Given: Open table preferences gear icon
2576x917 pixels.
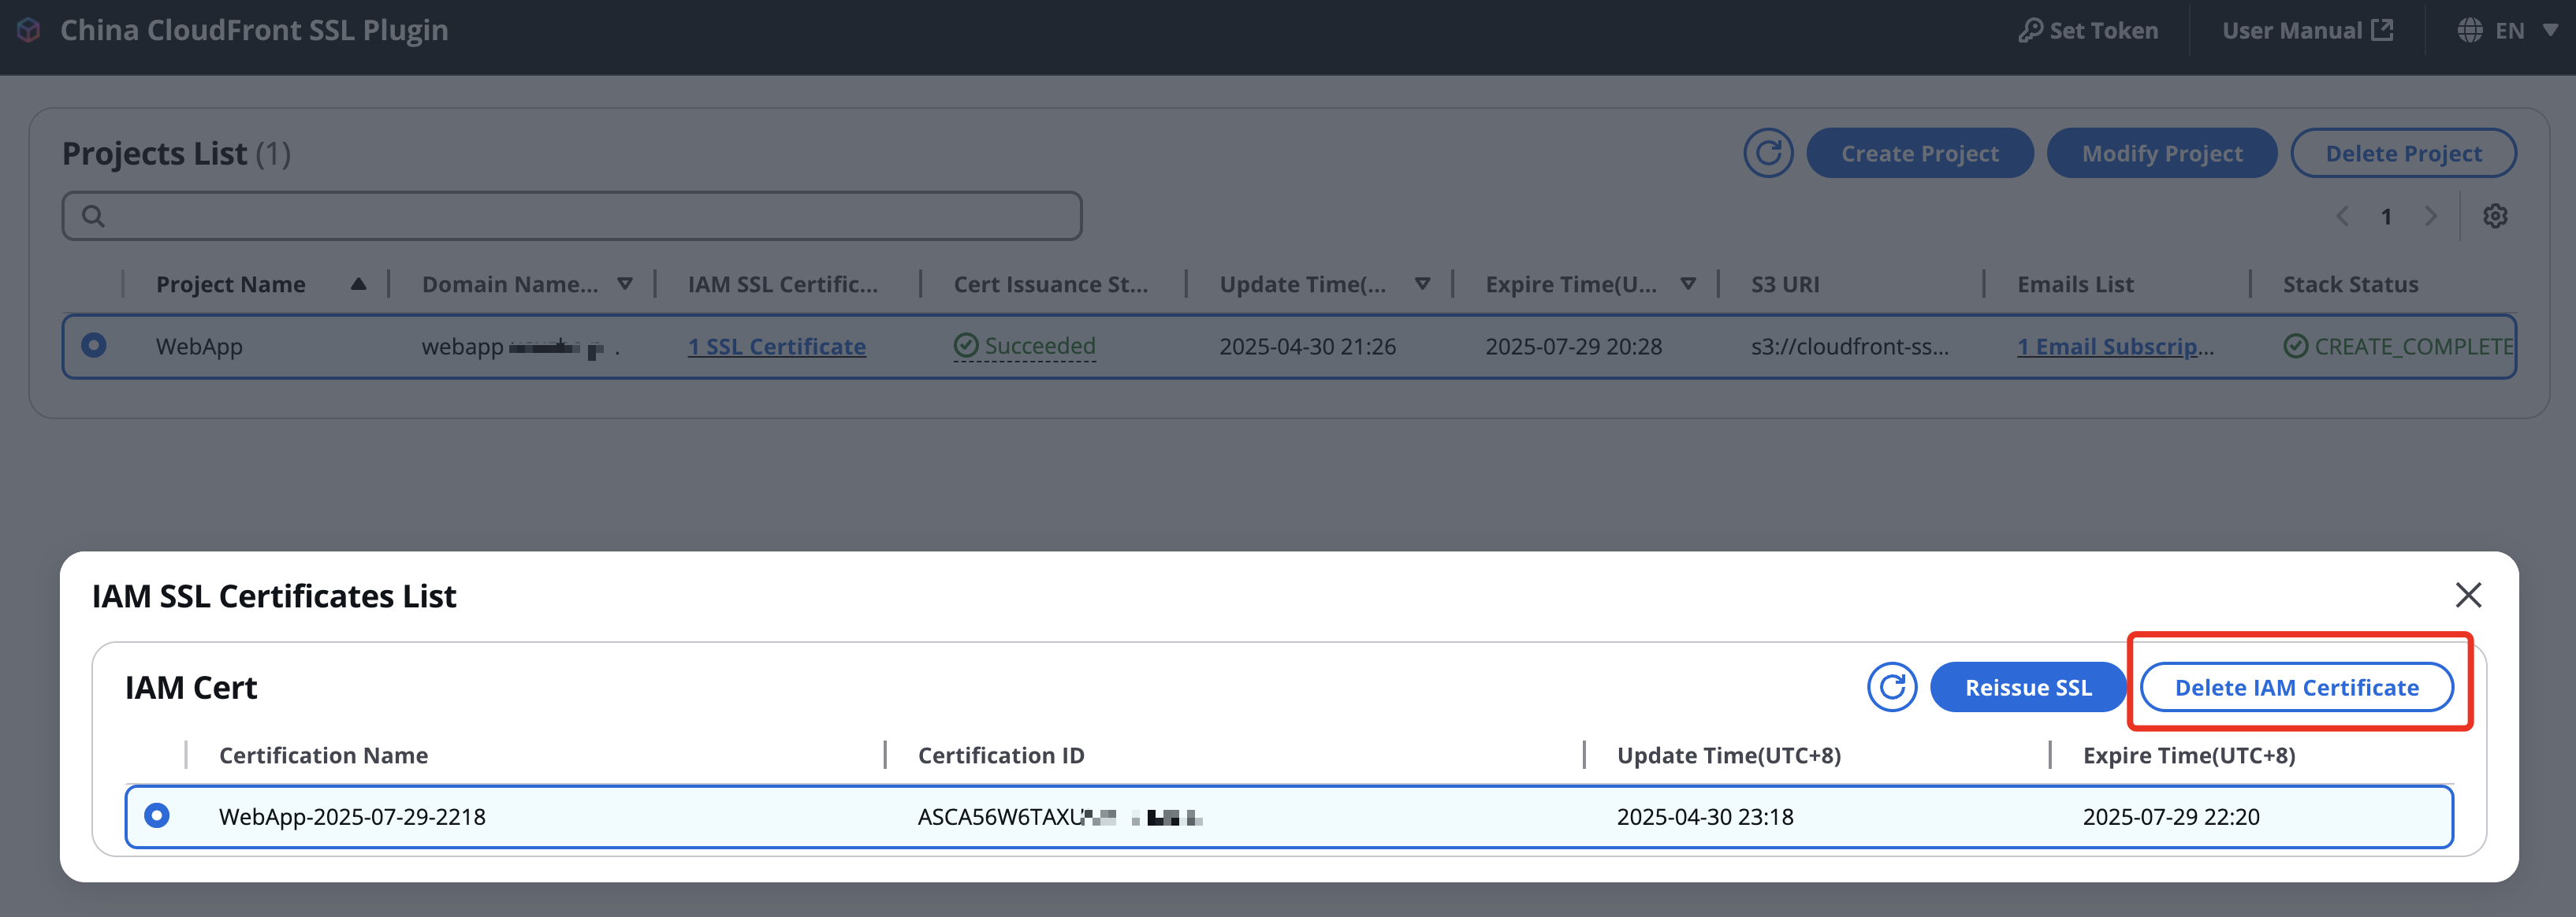Looking at the screenshot, I should [2495, 216].
